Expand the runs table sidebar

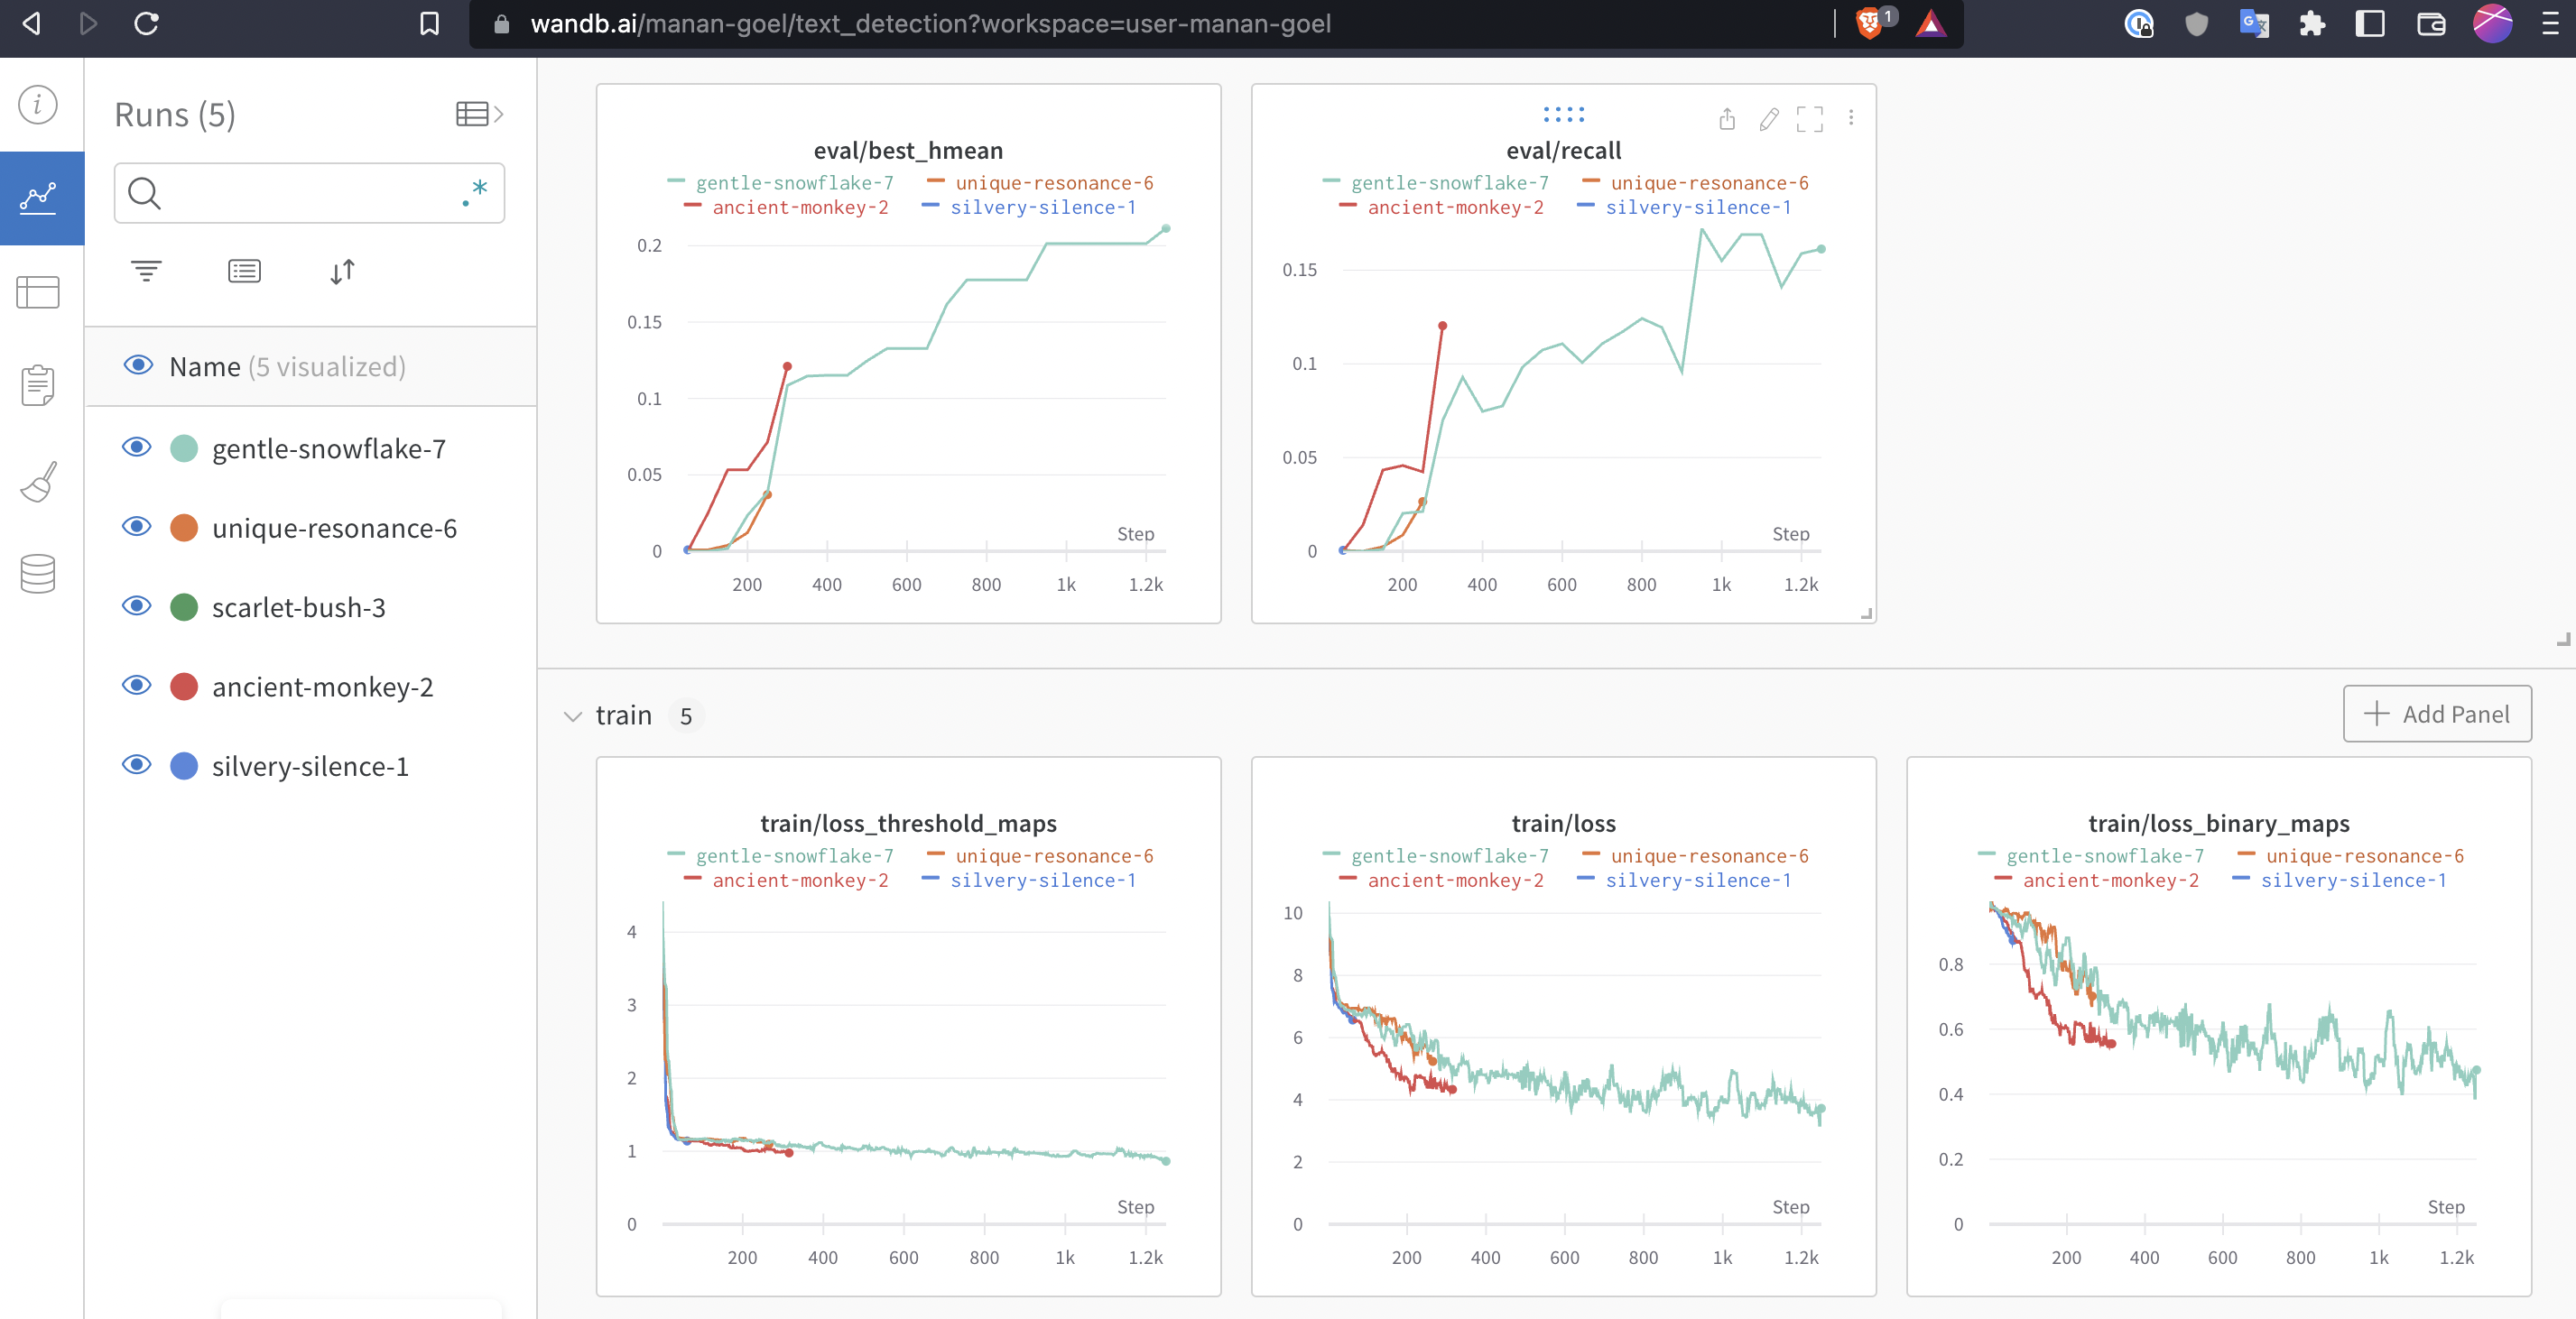click(479, 114)
